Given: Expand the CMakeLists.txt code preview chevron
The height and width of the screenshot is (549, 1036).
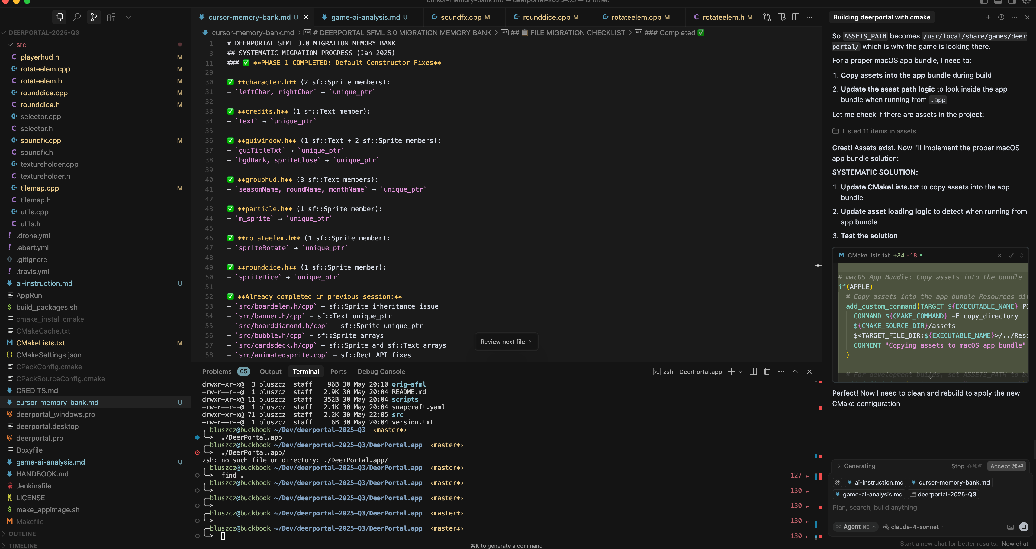Looking at the screenshot, I should [x=931, y=377].
